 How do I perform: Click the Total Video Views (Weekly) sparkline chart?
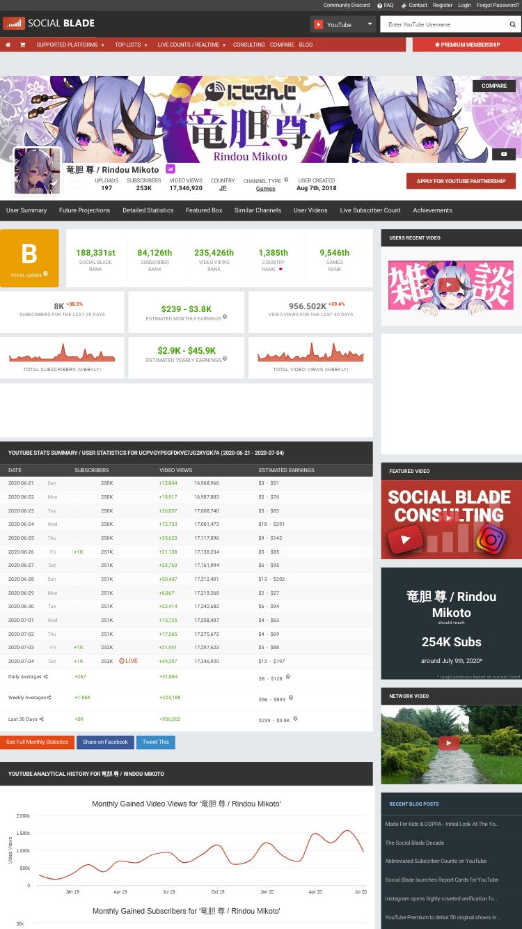click(310, 353)
